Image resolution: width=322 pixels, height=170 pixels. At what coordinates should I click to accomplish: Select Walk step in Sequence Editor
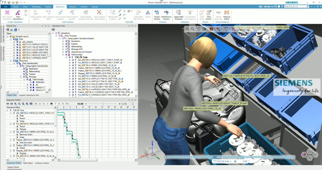(x=18, y=115)
